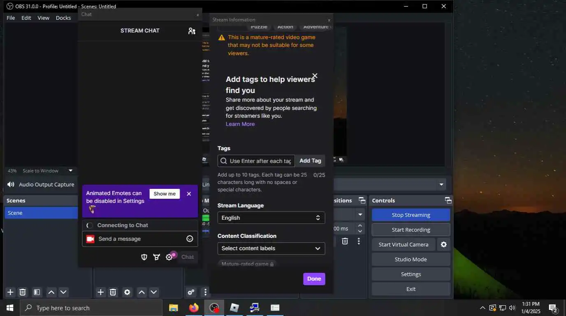
Task: Open the File menu
Action: click(x=11, y=18)
